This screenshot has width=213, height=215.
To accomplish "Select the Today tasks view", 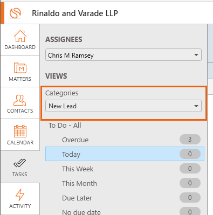I will 125,154.
